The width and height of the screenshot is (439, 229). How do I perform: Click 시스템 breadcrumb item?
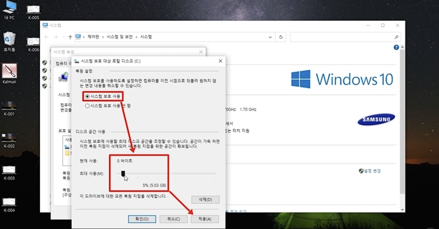point(146,37)
